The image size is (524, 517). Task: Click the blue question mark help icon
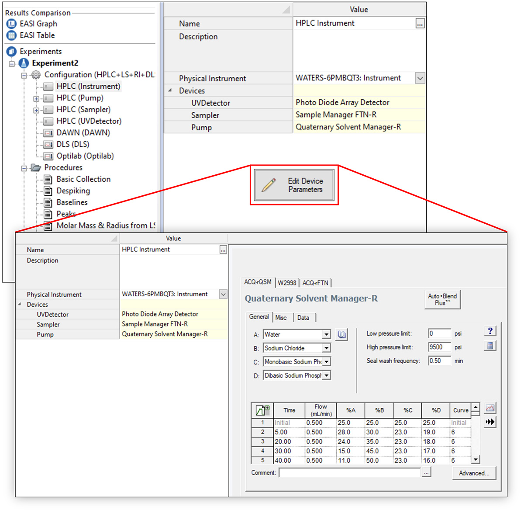tap(490, 331)
